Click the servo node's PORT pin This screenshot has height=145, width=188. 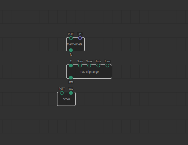click(x=62, y=93)
